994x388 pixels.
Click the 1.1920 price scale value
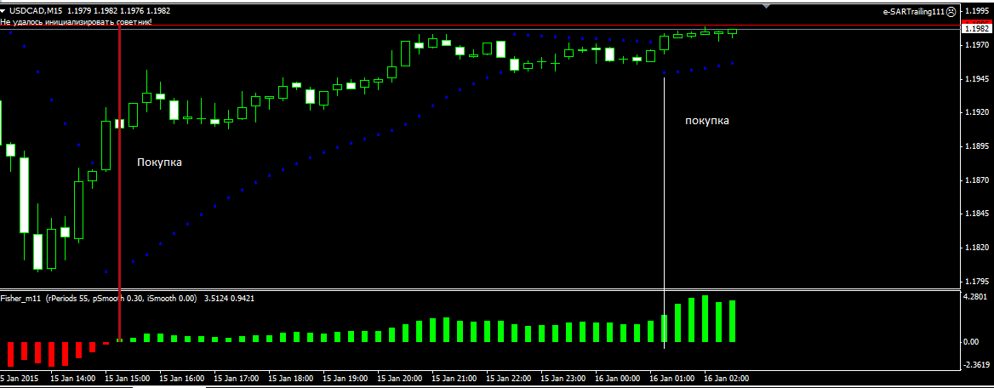(x=976, y=112)
